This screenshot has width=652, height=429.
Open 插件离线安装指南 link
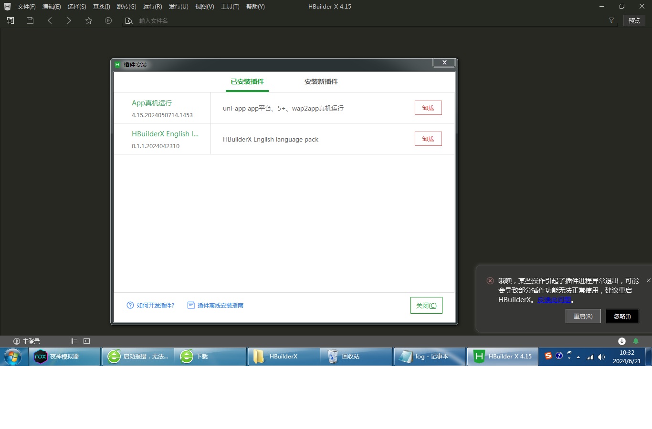pyautogui.click(x=221, y=306)
